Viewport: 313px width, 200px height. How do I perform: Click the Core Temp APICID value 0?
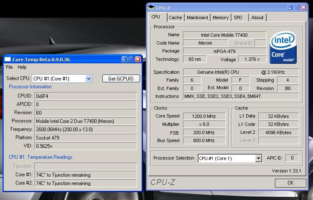click(x=85, y=105)
